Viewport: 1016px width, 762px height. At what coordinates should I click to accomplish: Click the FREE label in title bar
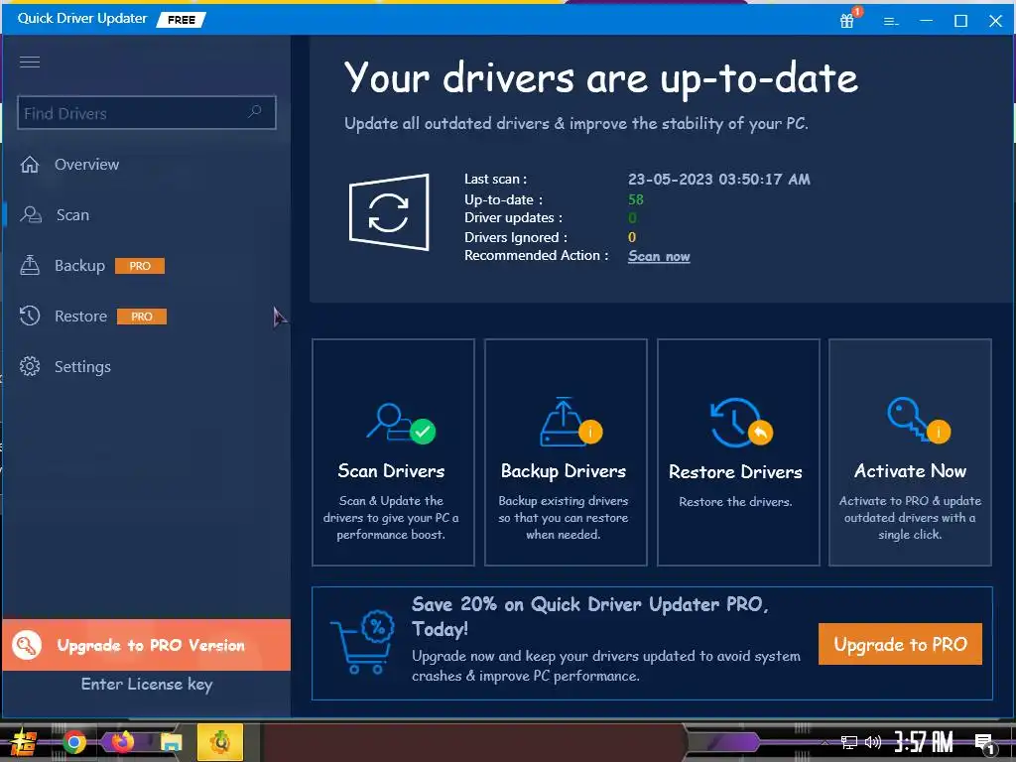pos(182,20)
